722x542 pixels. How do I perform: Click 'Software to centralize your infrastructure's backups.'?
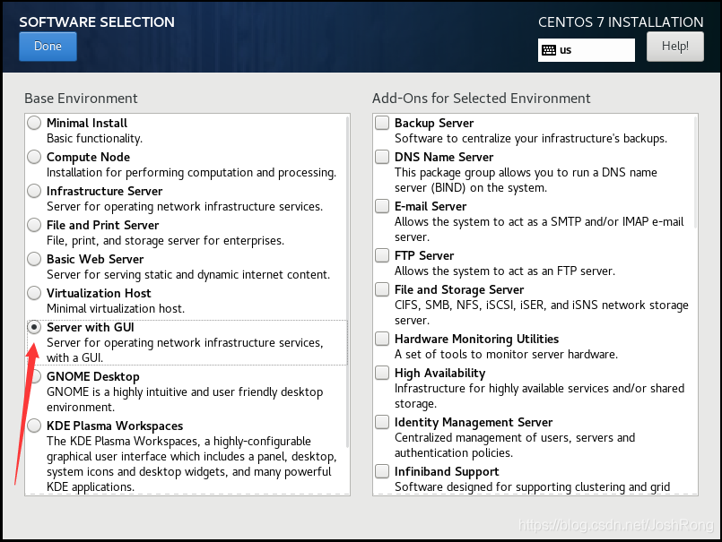[x=531, y=139]
